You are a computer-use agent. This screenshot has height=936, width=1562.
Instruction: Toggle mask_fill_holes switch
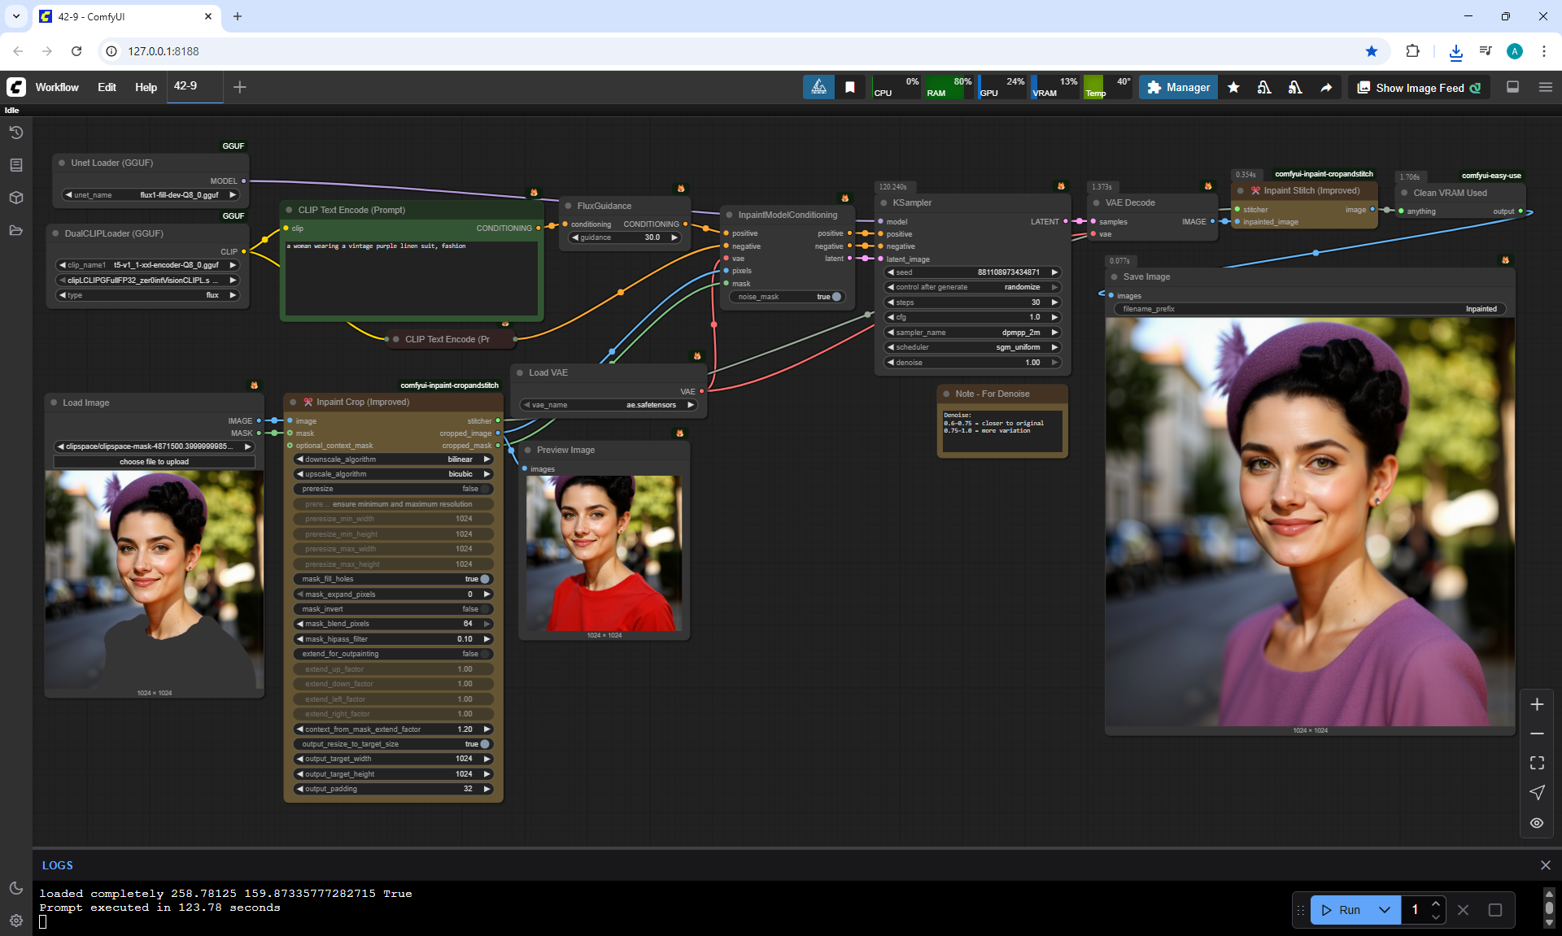pyautogui.click(x=485, y=579)
